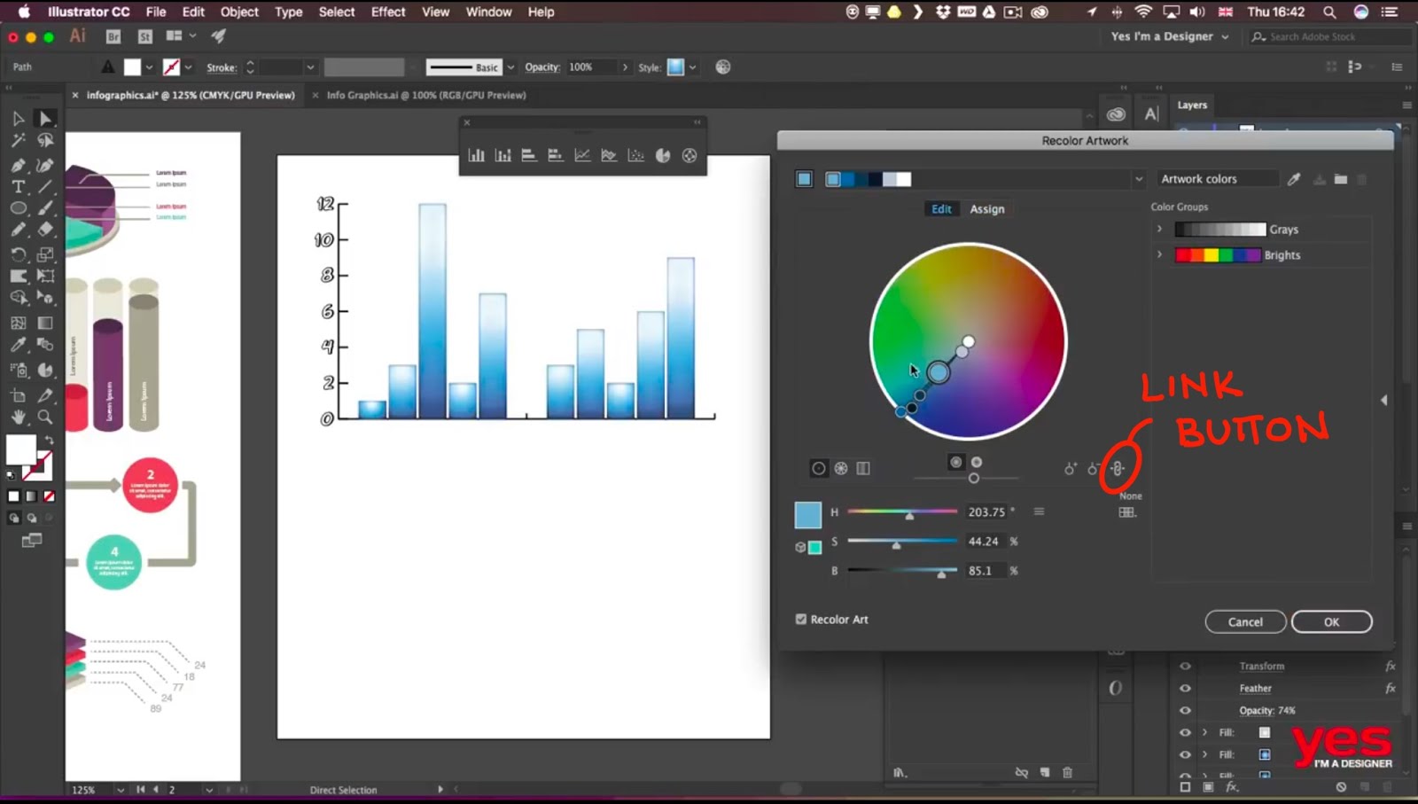Click the OK button in Recolor Artwork
The width and height of the screenshot is (1418, 804).
pyautogui.click(x=1330, y=621)
